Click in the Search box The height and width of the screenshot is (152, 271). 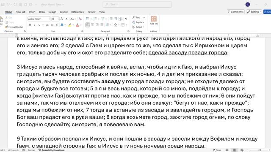pos(137,5)
